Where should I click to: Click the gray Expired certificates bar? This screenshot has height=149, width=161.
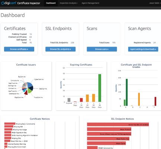pos(69,100)
